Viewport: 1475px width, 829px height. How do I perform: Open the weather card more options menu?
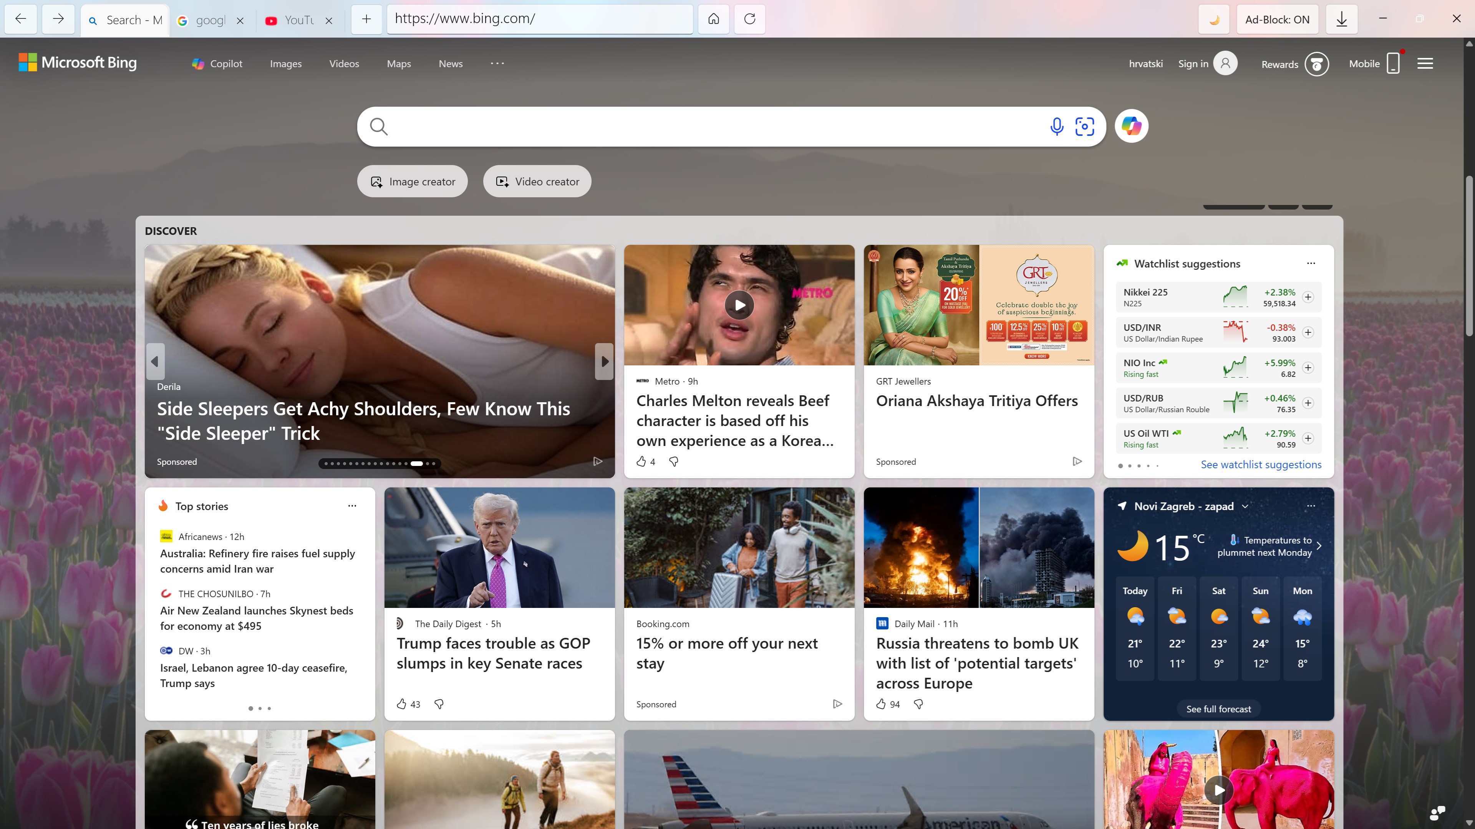coord(1311,506)
